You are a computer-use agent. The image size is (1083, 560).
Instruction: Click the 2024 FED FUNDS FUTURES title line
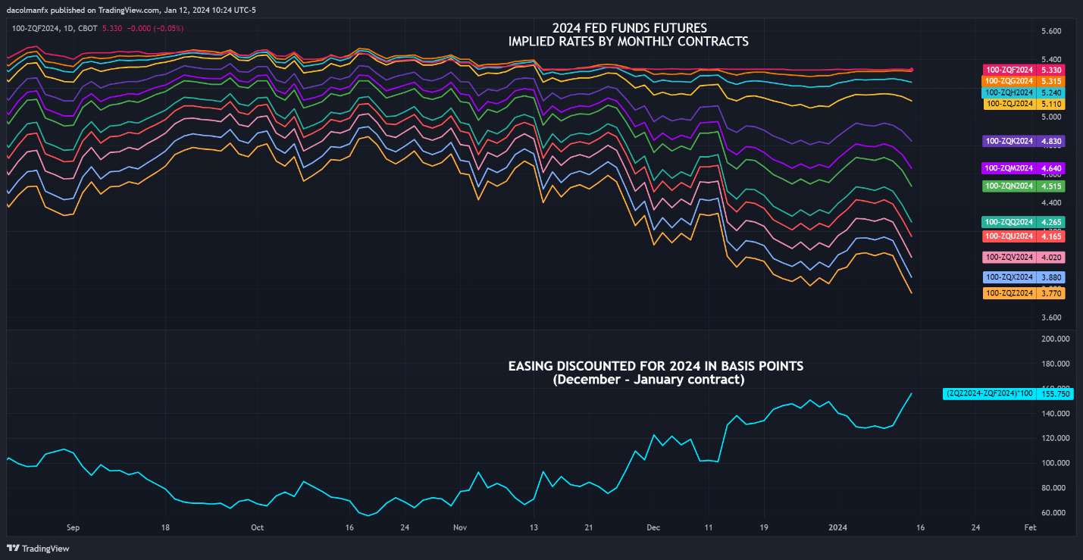tap(628, 29)
